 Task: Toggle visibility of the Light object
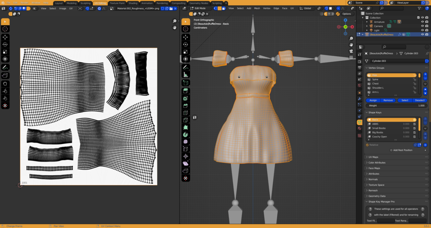click(x=422, y=30)
